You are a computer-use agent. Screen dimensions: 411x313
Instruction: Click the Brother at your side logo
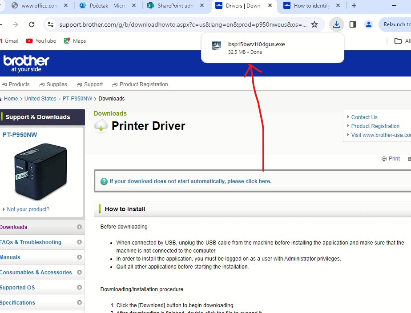(26, 64)
